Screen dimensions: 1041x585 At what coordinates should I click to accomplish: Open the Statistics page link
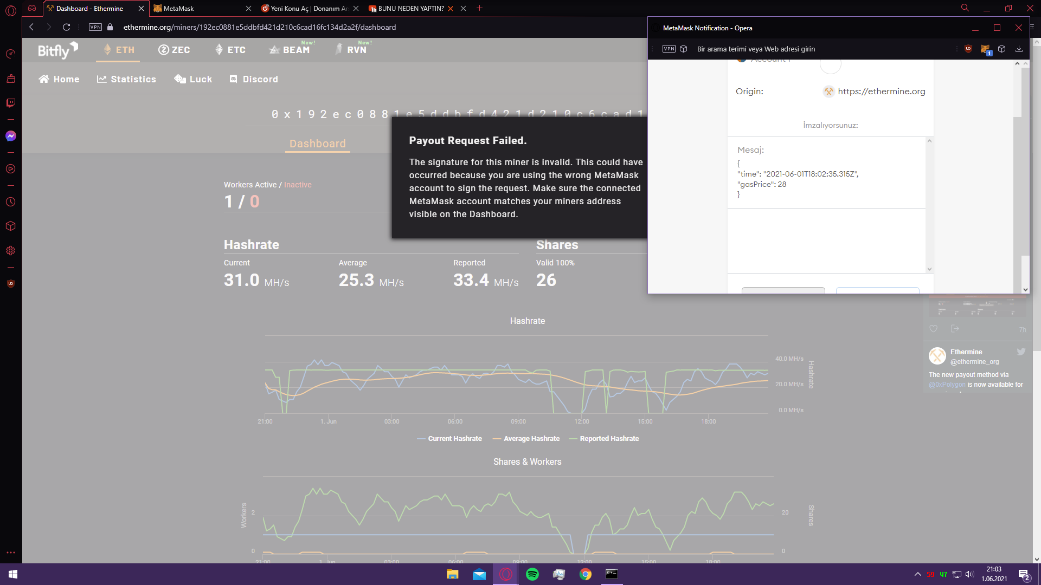pos(126,79)
